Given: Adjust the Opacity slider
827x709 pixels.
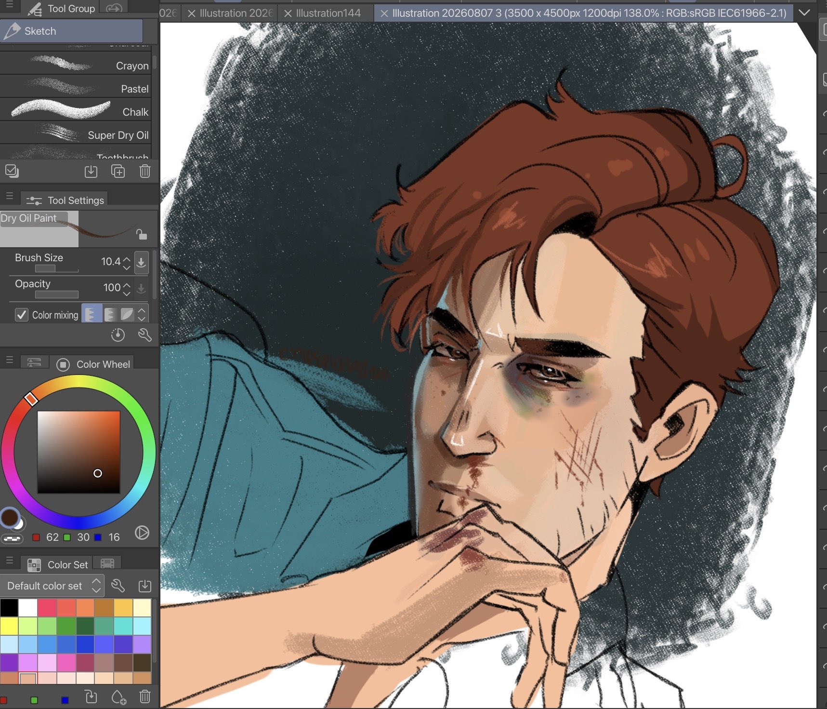Looking at the screenshot, I should tap(56, 294).
